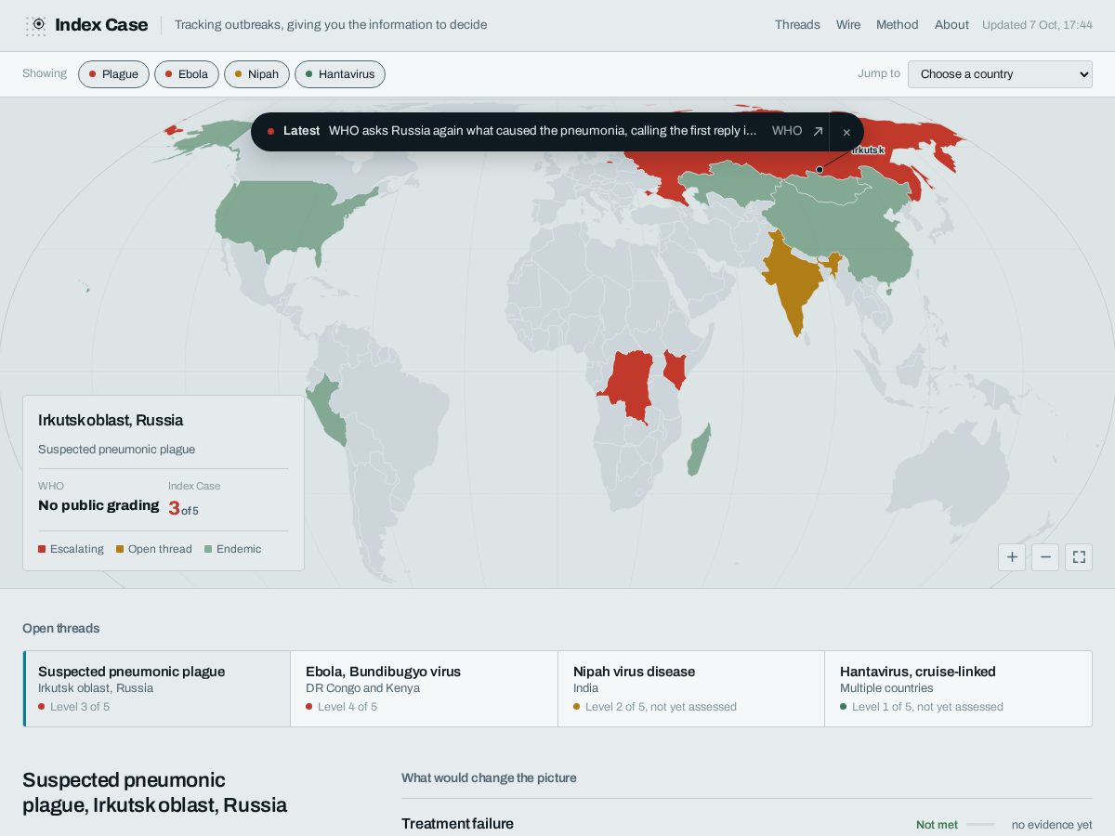The width and height of the screenshot is (1115, 836).
Task: Toggle the Hantavirus filter chip
Action: (340, 74)
